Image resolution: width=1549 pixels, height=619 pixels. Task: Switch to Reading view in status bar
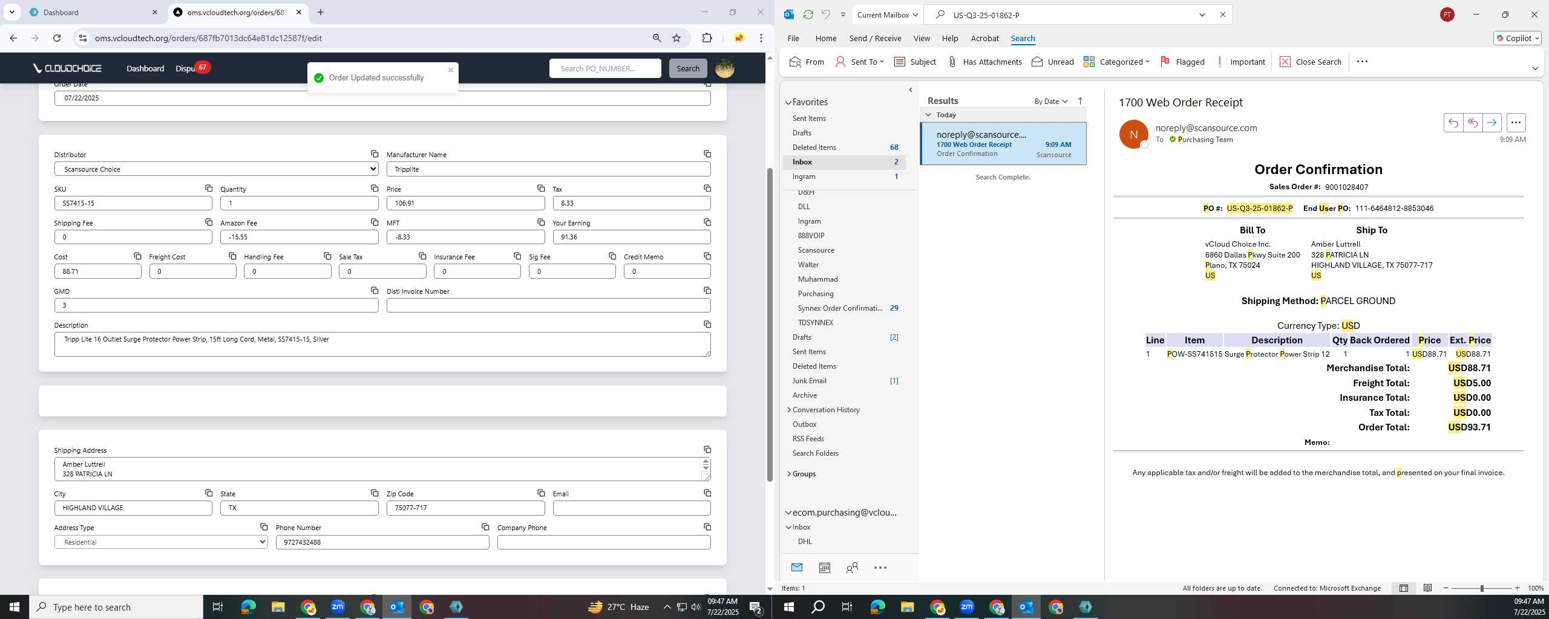click(1427, 588)
